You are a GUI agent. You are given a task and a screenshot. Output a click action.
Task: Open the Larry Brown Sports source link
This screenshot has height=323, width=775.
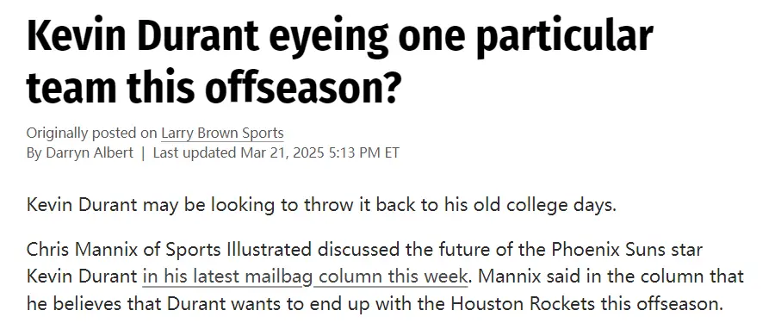tap(222, 133)
